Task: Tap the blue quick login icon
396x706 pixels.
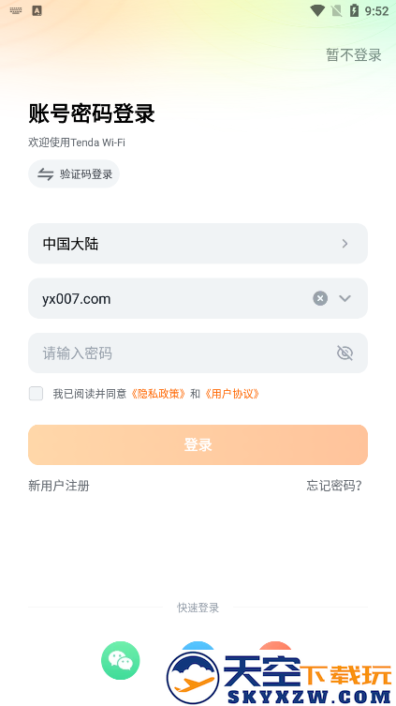Action: pyautogui.click(x=198, y=647)
